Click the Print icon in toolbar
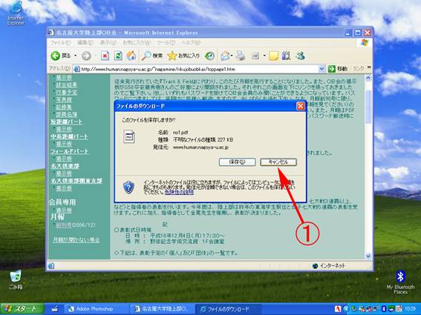Viewport: 421px width, 315px height. tap(241, 56)
